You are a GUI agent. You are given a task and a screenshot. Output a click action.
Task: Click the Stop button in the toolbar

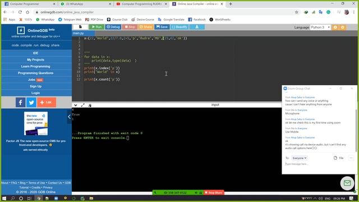(x=130, y=27)
